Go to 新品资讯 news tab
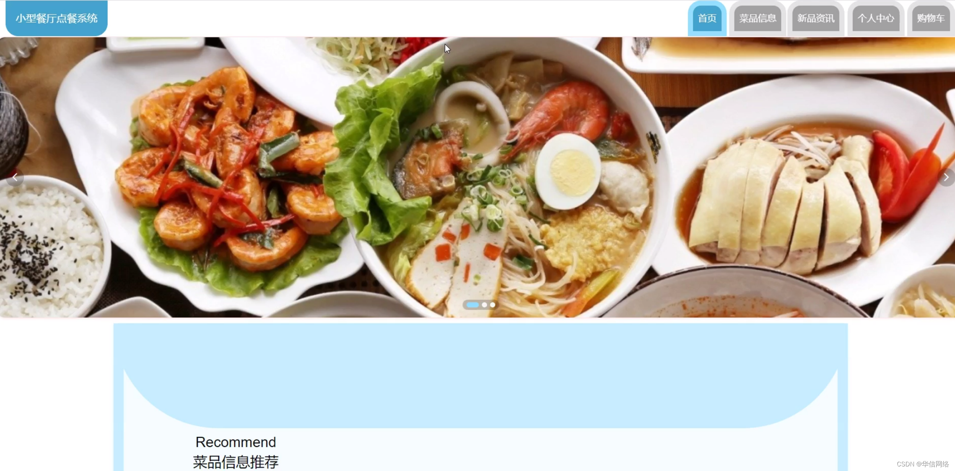955x471 pixels. pyautogui.click(x=815, y=18)
